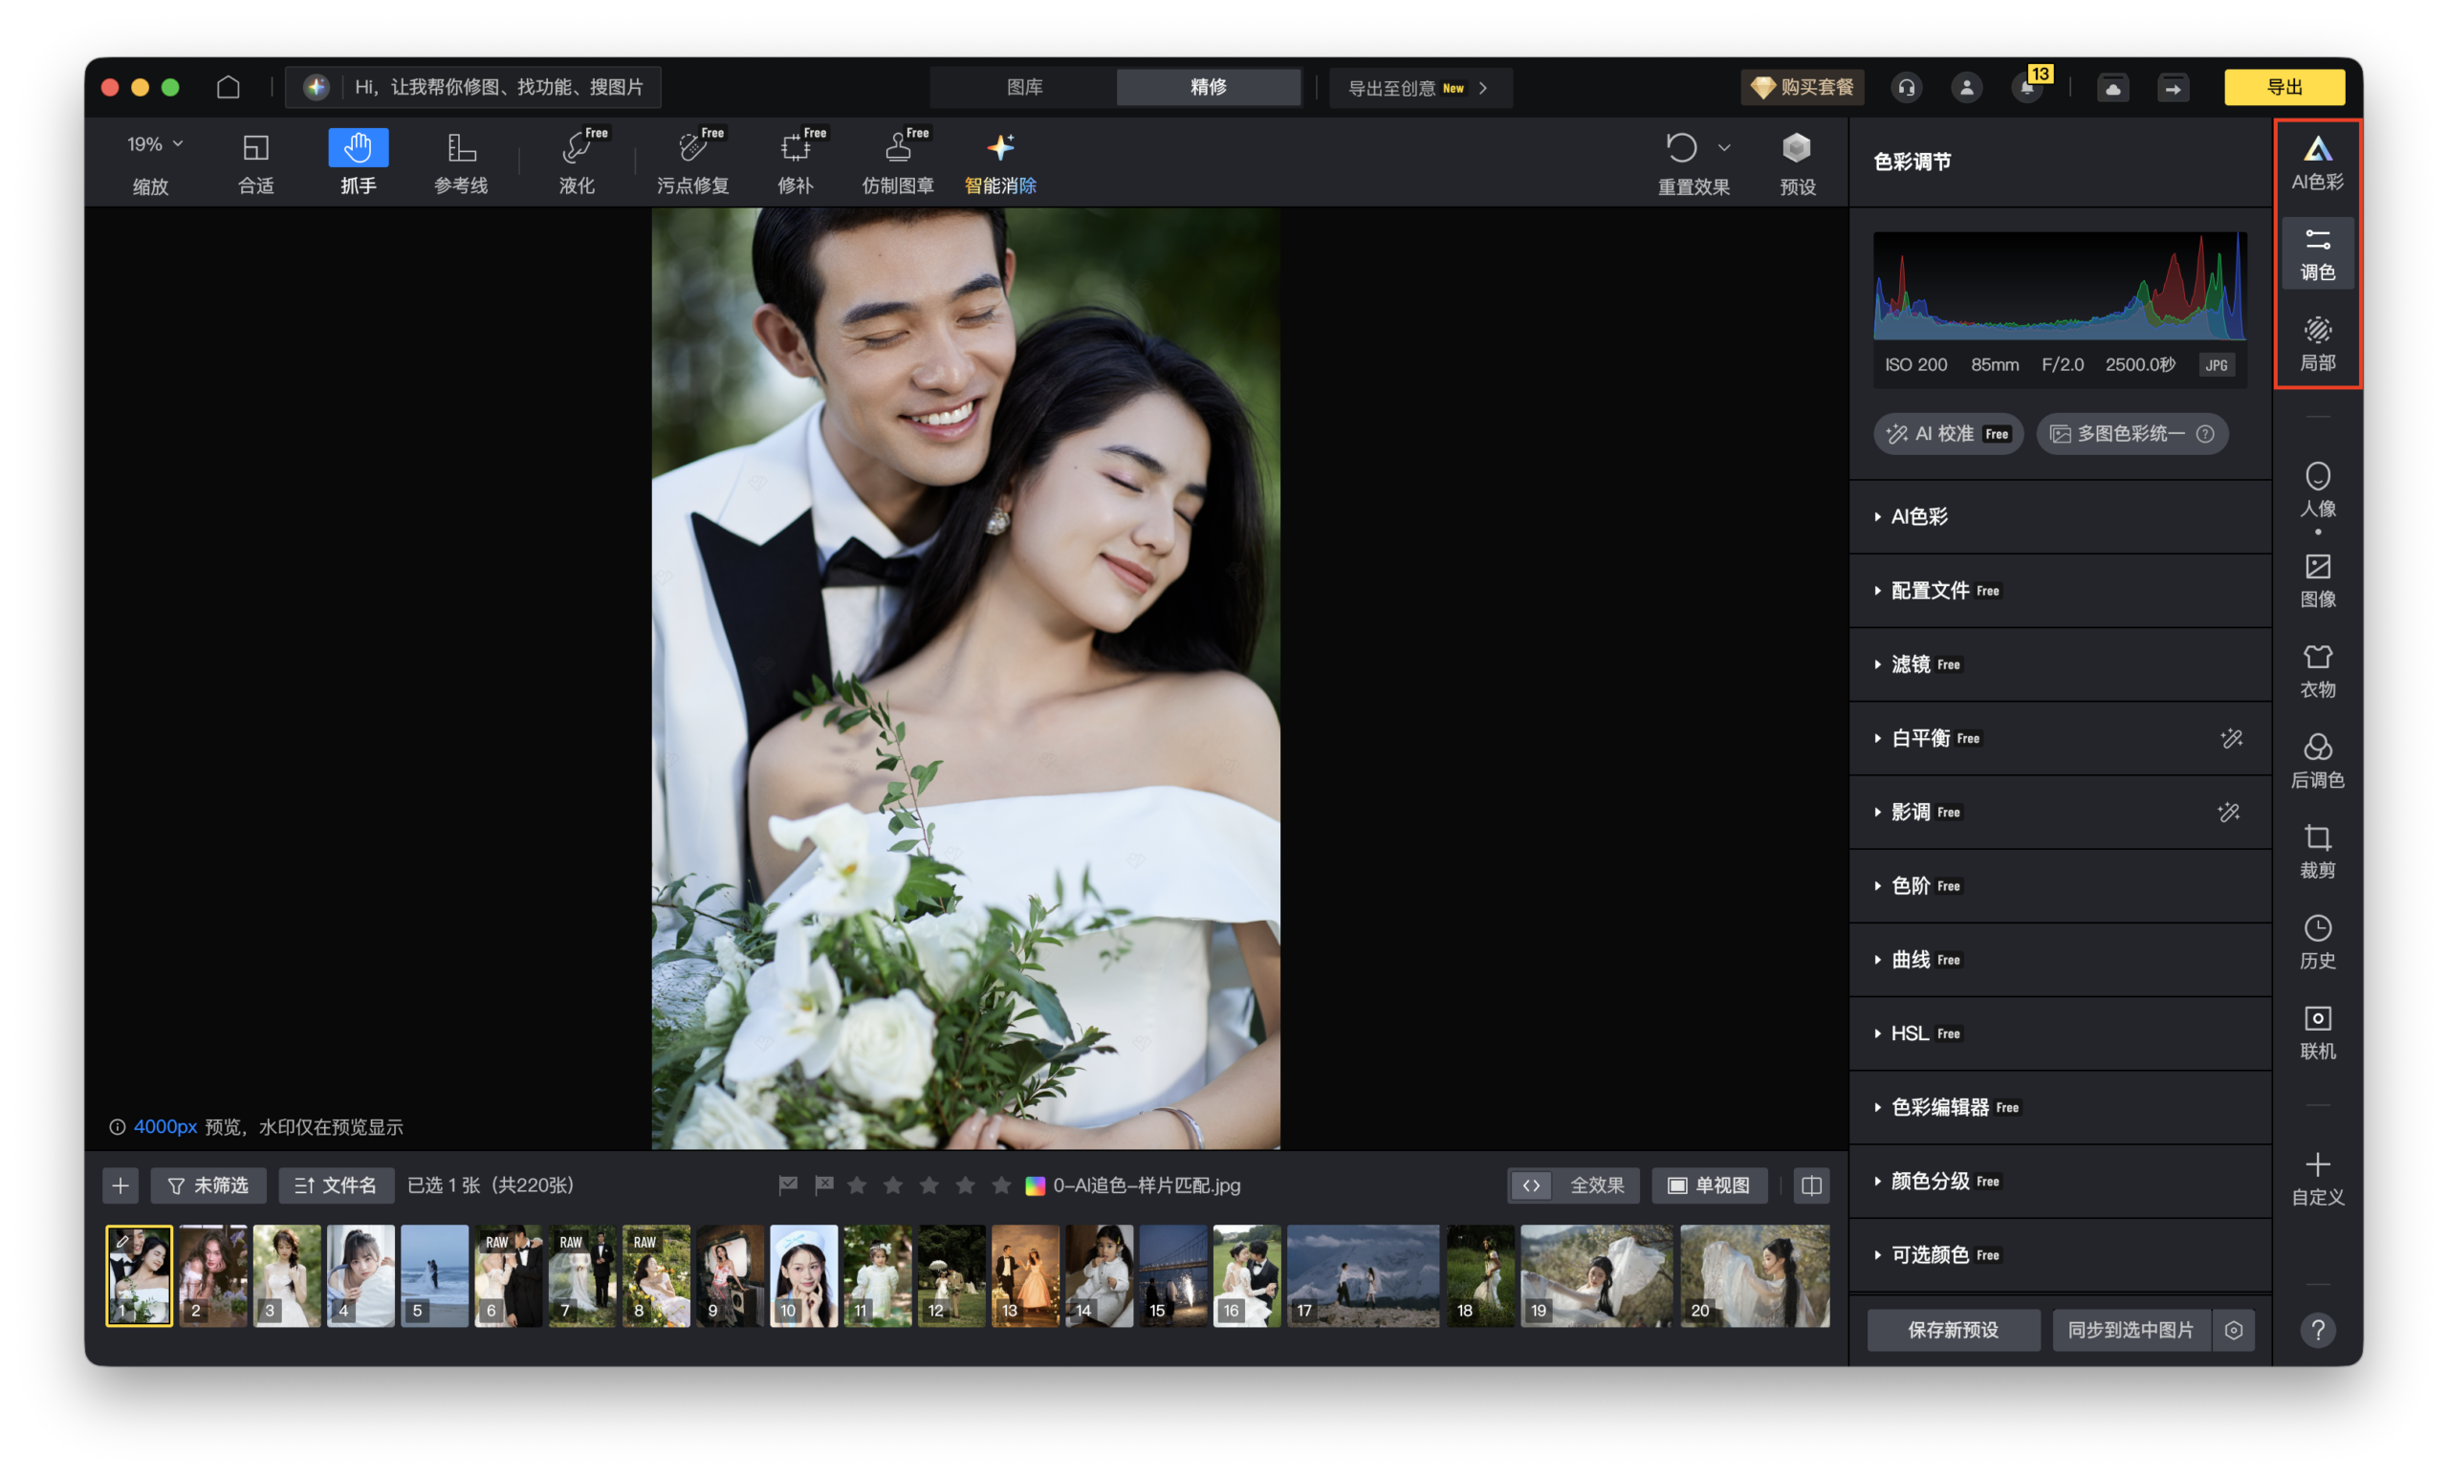Image resolution: width=2448 pixels, height=1478 pixels.
Task: Click the Reference Lines (参考线) tool
Action: click(461, 161)
